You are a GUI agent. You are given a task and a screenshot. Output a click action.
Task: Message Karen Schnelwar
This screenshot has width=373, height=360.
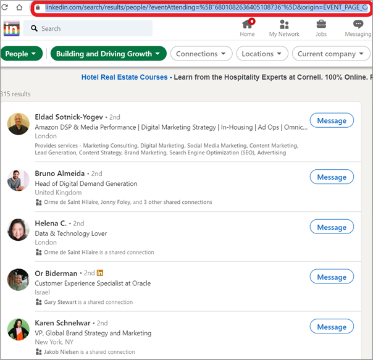pyautogui.click(x=332, y=327)
